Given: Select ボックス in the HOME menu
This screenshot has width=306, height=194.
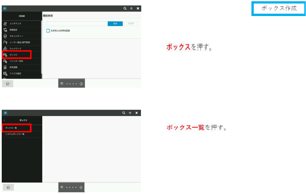Looking at the screenshot, I should 16,55.
